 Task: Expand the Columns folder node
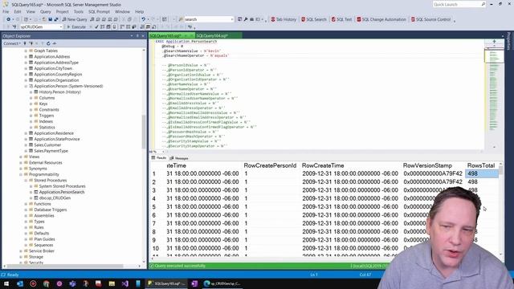[31, 98]
